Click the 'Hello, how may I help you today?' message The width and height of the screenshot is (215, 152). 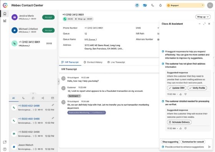83,81
